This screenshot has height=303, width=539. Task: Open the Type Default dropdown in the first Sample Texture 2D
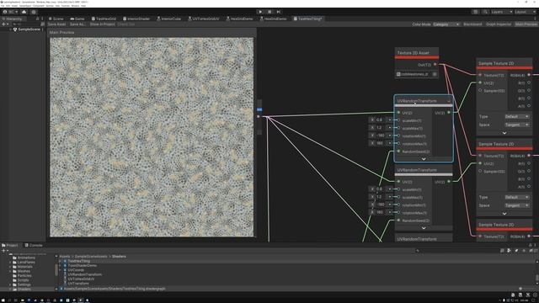point(517,116)
